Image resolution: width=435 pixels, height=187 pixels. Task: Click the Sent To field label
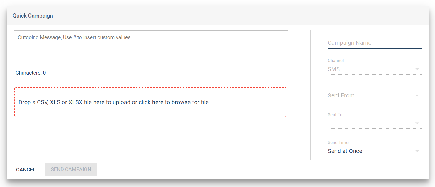coord(335,115)
